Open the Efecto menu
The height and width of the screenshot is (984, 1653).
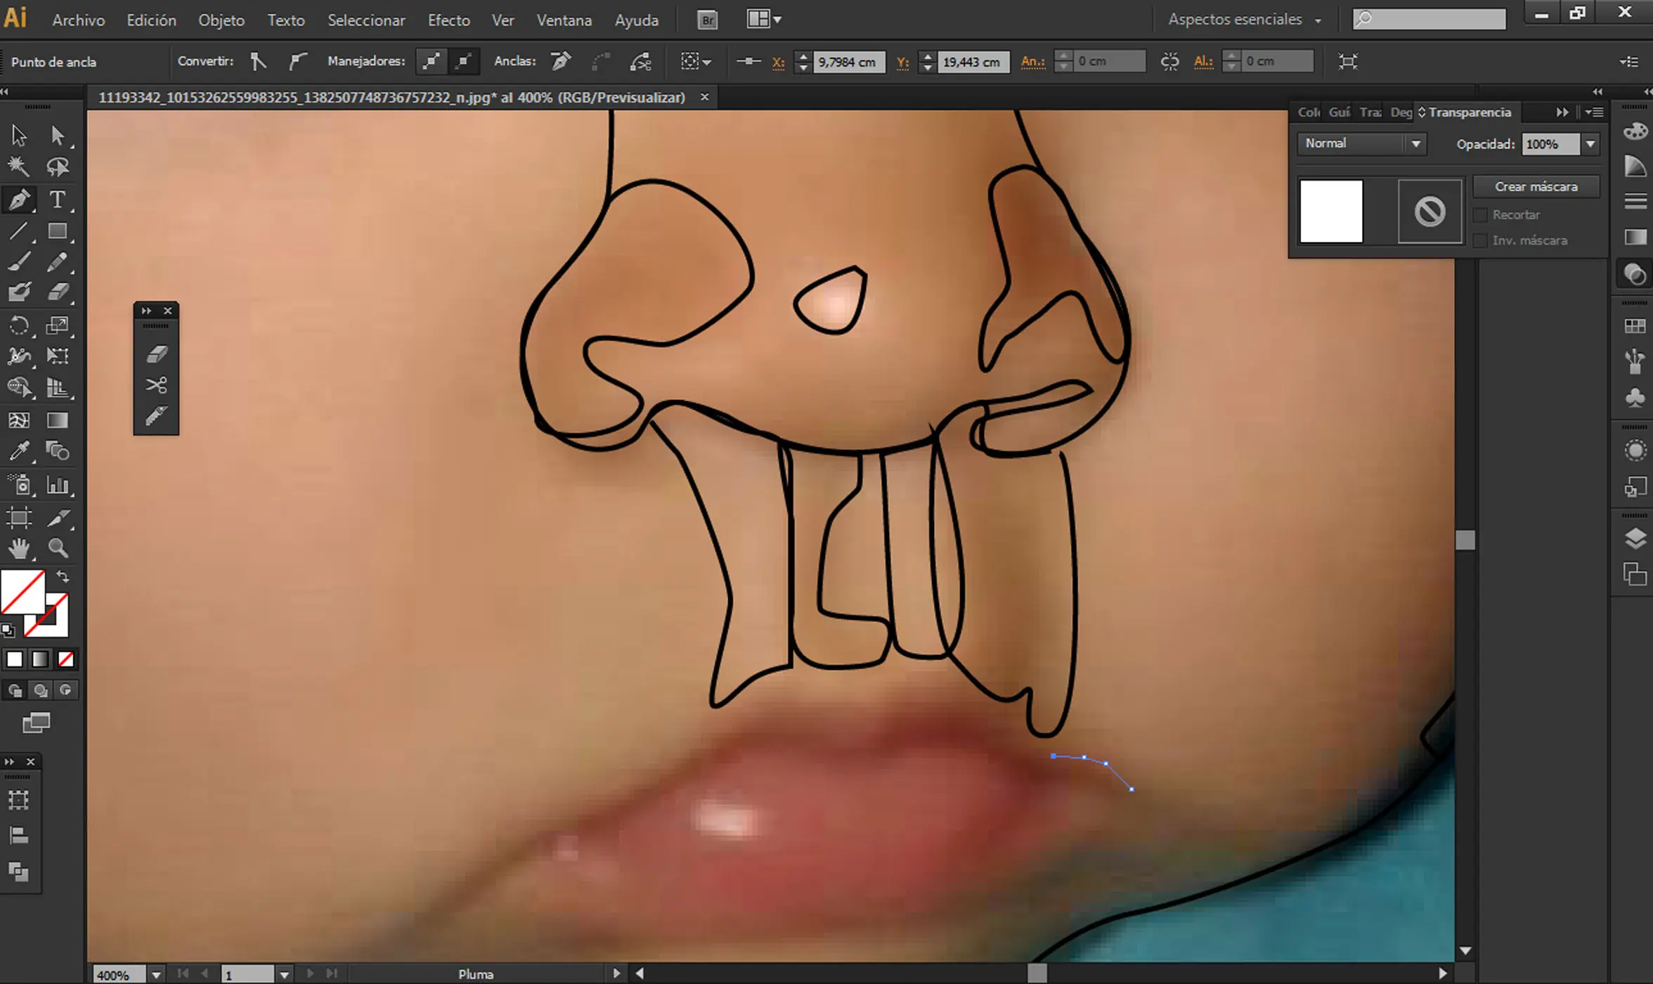click(449, 20)
